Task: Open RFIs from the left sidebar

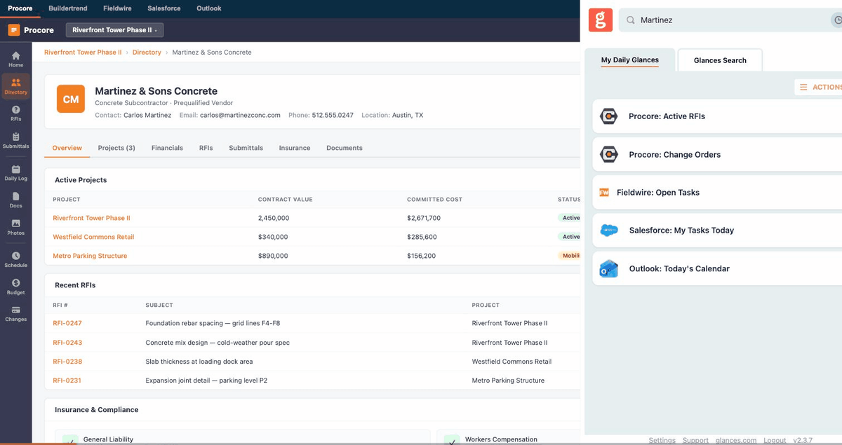Action: click(15, 114)
